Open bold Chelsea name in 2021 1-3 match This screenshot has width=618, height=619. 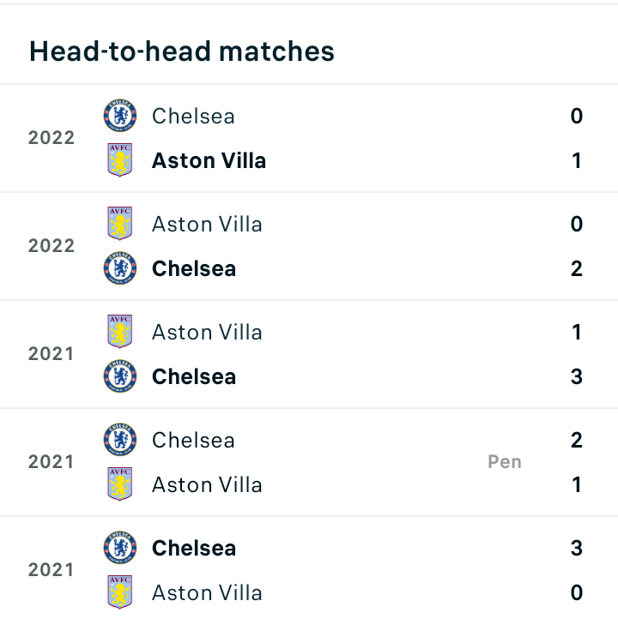[x=194, y=376]
